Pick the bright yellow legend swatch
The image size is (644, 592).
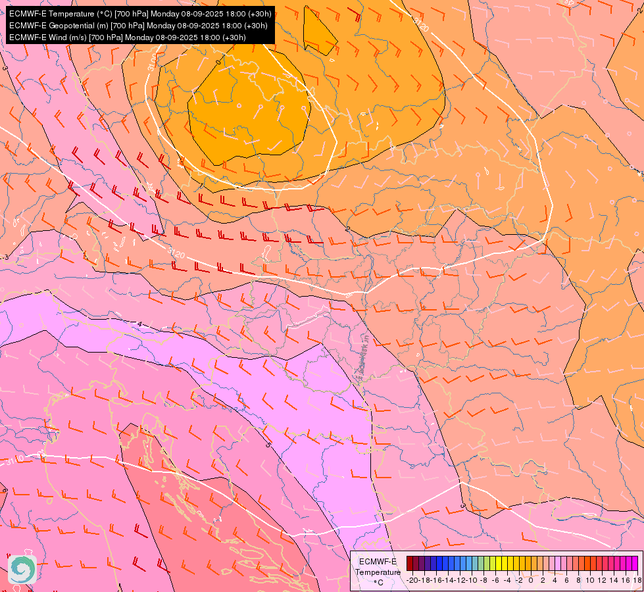point(499,563)
